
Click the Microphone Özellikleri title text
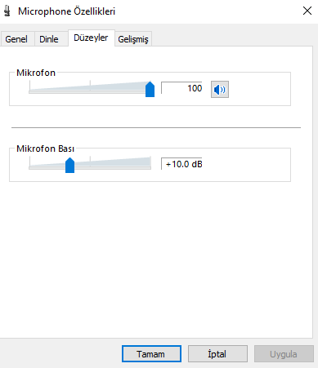click(67, 11)
